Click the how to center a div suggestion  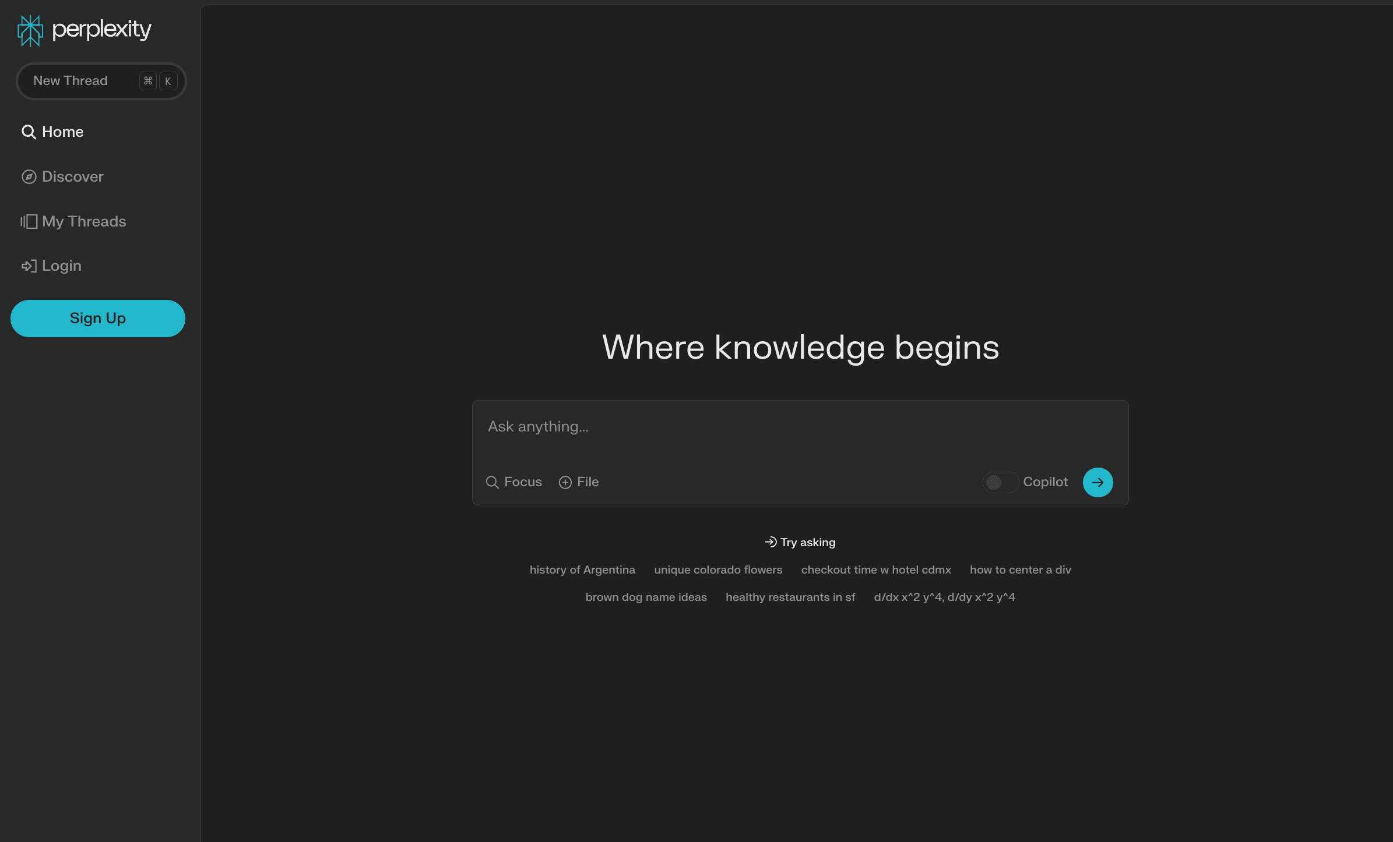1020,569
